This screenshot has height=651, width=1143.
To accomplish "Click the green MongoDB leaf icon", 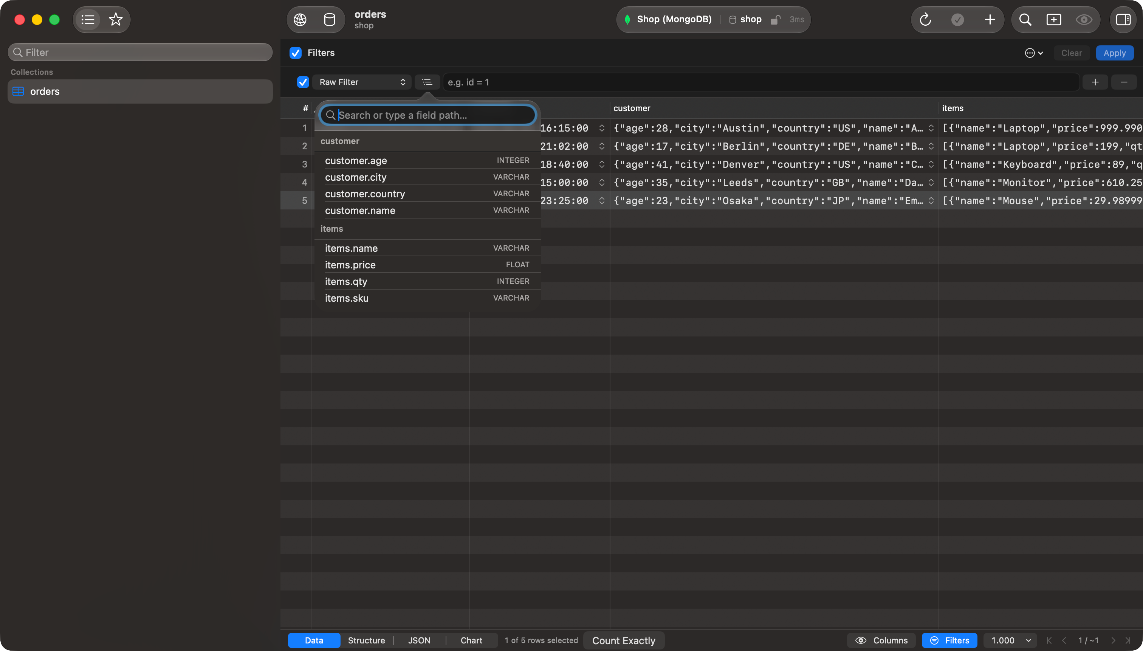I will pyautogui.click(x=627, y=20).
